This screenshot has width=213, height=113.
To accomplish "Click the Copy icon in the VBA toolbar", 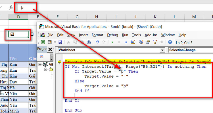I will pos(75,42).
